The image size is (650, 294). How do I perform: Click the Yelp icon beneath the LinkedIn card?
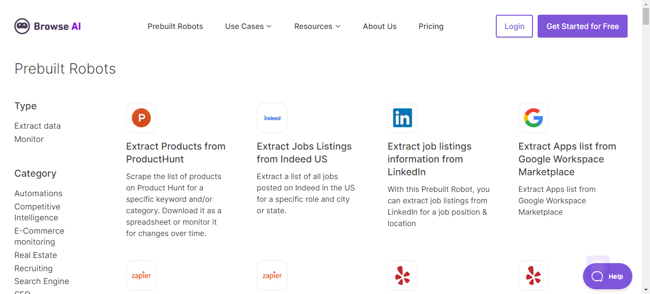[403, 275]
